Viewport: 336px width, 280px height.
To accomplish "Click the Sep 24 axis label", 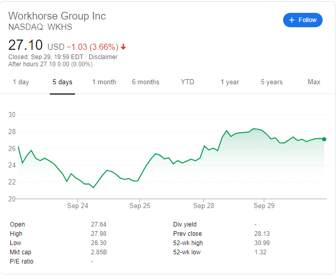I will [x=77, y=206].
